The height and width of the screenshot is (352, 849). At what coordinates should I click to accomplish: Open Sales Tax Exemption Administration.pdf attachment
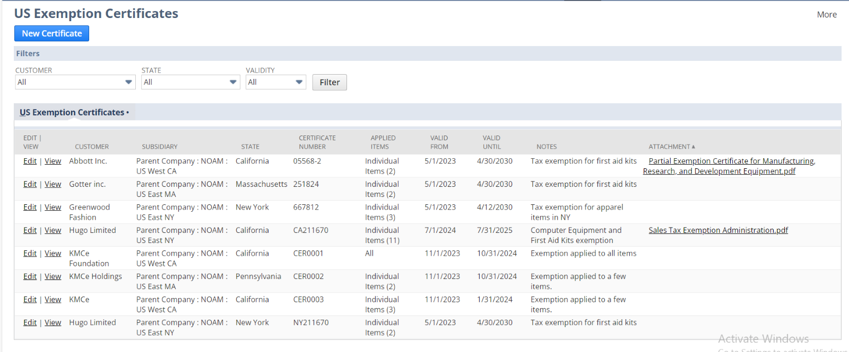click(x=718, y=230)
